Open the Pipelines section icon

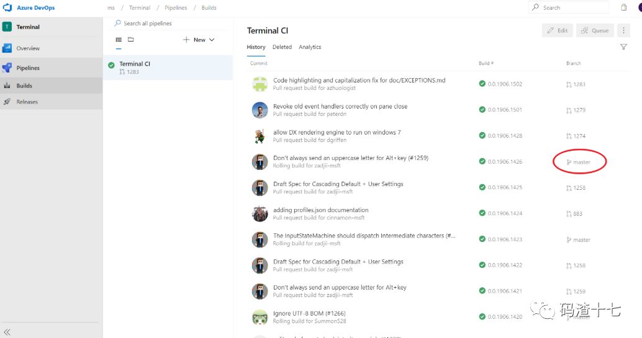(7, 68)
